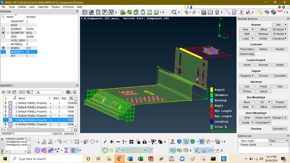This screenshot has height=163, width=290.
Task: Click the refresh icon in PROPERTY panel
Action: point(14,92)
